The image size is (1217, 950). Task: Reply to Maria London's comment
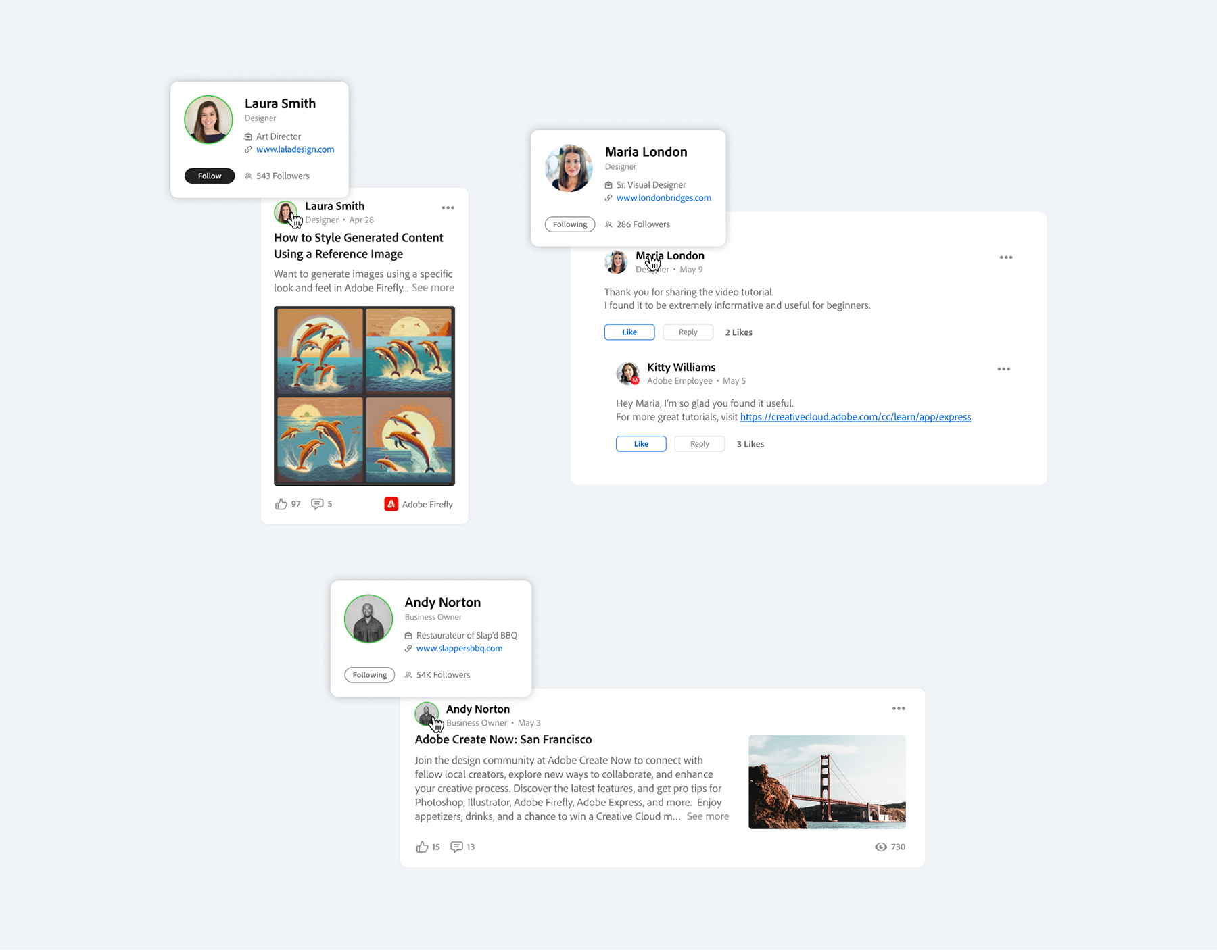[688, 332]
